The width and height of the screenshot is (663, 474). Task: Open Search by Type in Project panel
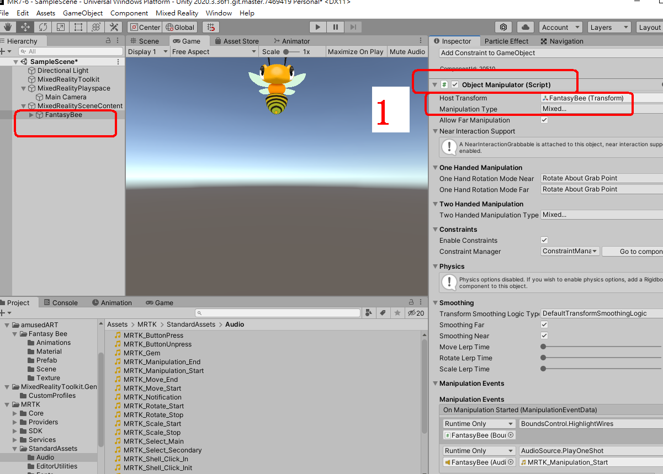369,313
